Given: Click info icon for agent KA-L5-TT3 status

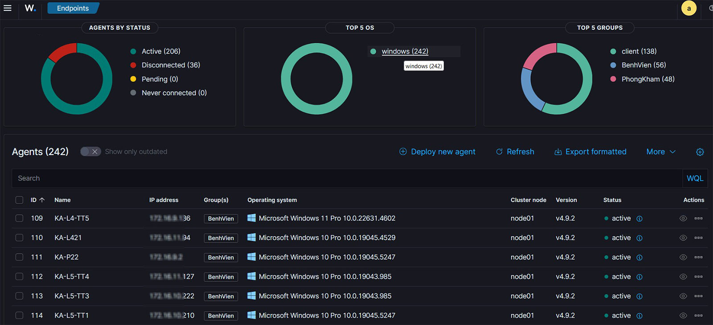Looking at the screenshot, I should click(639, 296).
